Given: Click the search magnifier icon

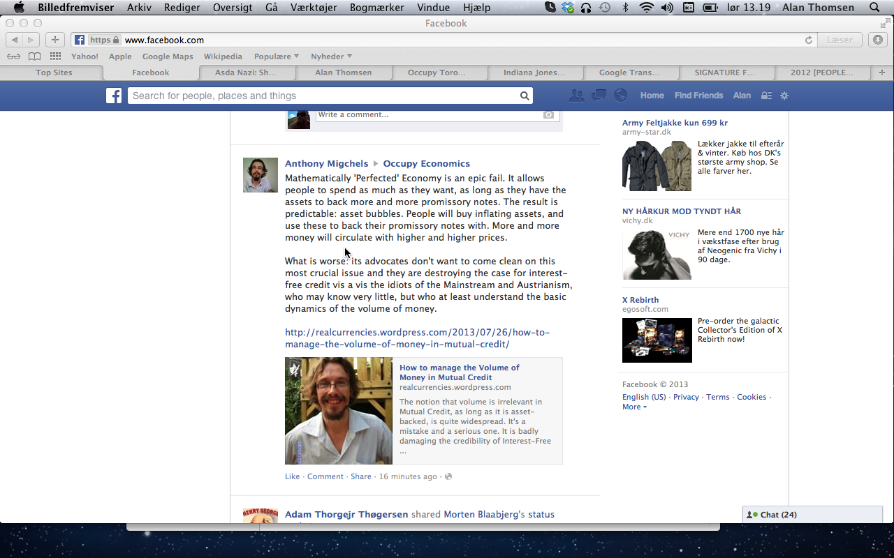Looking at the screenshot, I should 525,96.
